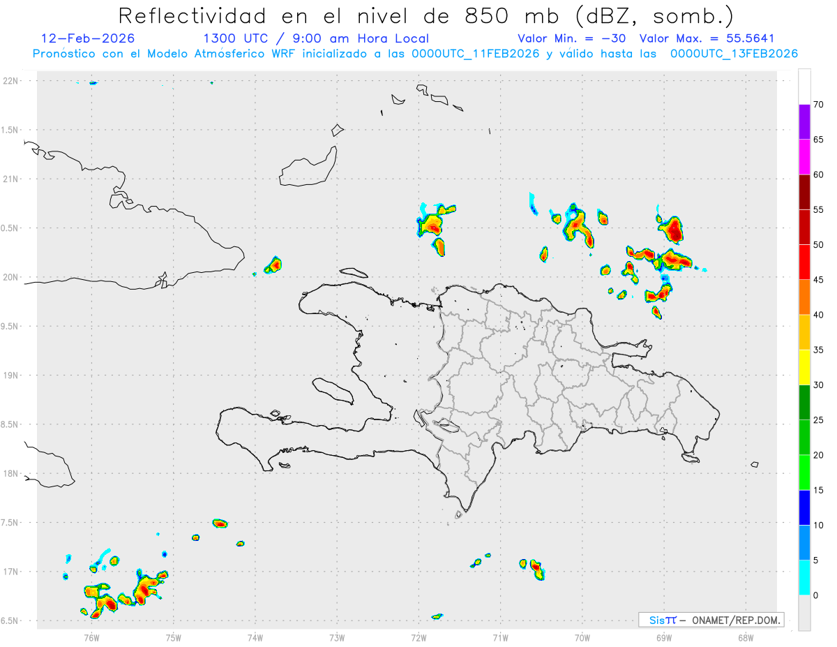Click the colorbar tick label '50'
The height and width of the screenshot is (647, 837).
click(x=819, y=245)
